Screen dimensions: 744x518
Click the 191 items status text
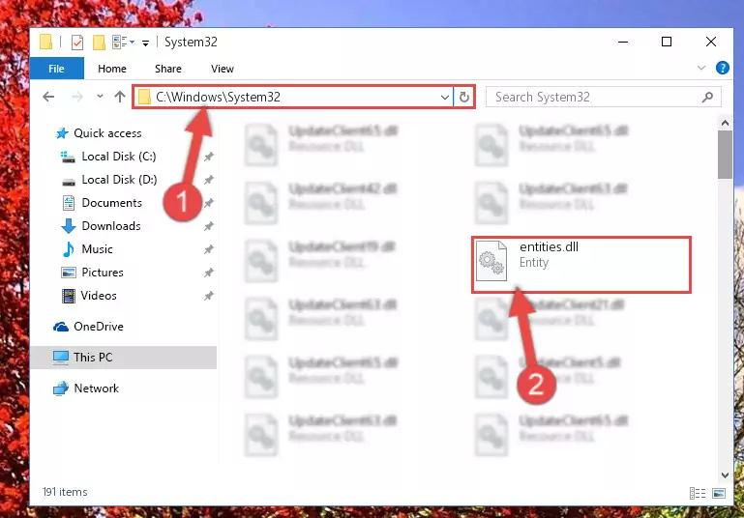tap(65, 492)
